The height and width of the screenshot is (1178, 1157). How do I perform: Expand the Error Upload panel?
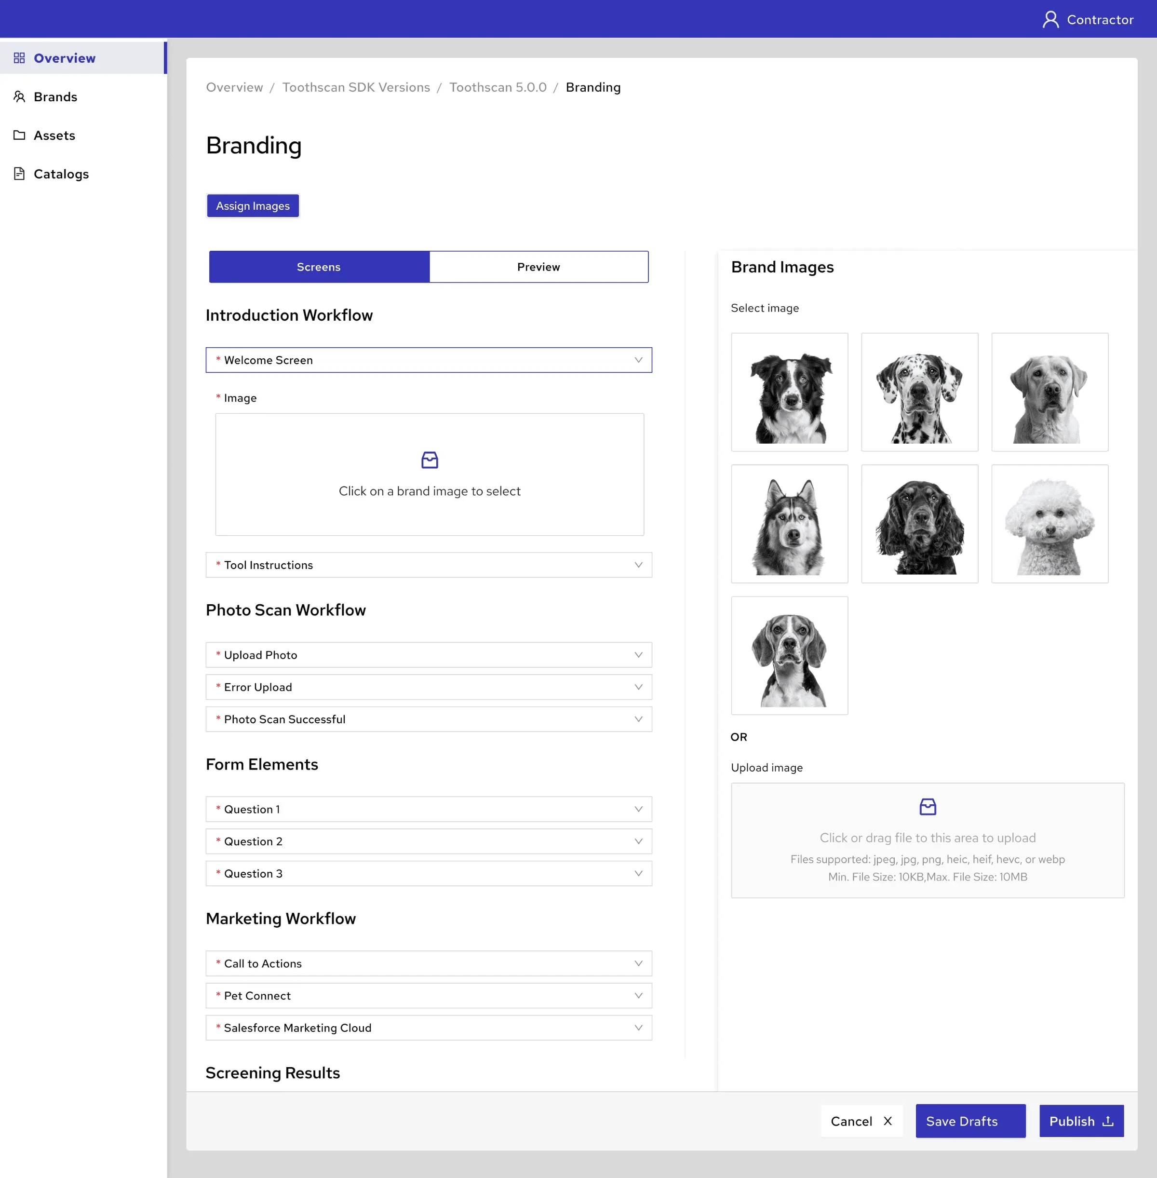(x=429, y=687)
